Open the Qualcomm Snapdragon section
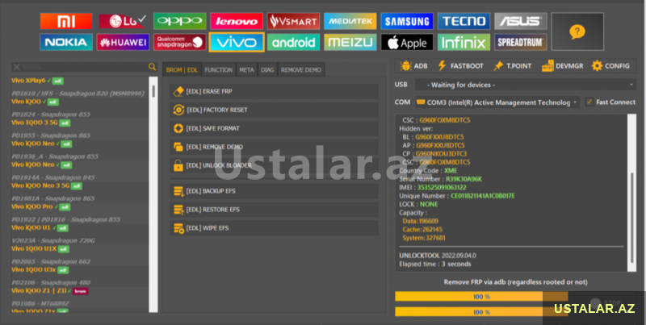Viewport: 646px width, 325px height. [x=179, y=42]
